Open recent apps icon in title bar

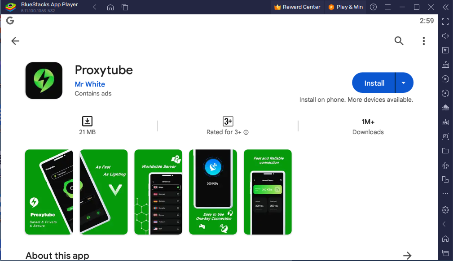point(125,7)
